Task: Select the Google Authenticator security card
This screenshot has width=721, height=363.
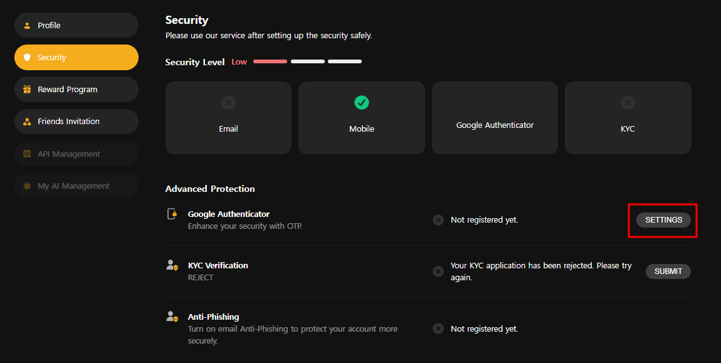Action: pyautogui.click(x=495, y=118)
